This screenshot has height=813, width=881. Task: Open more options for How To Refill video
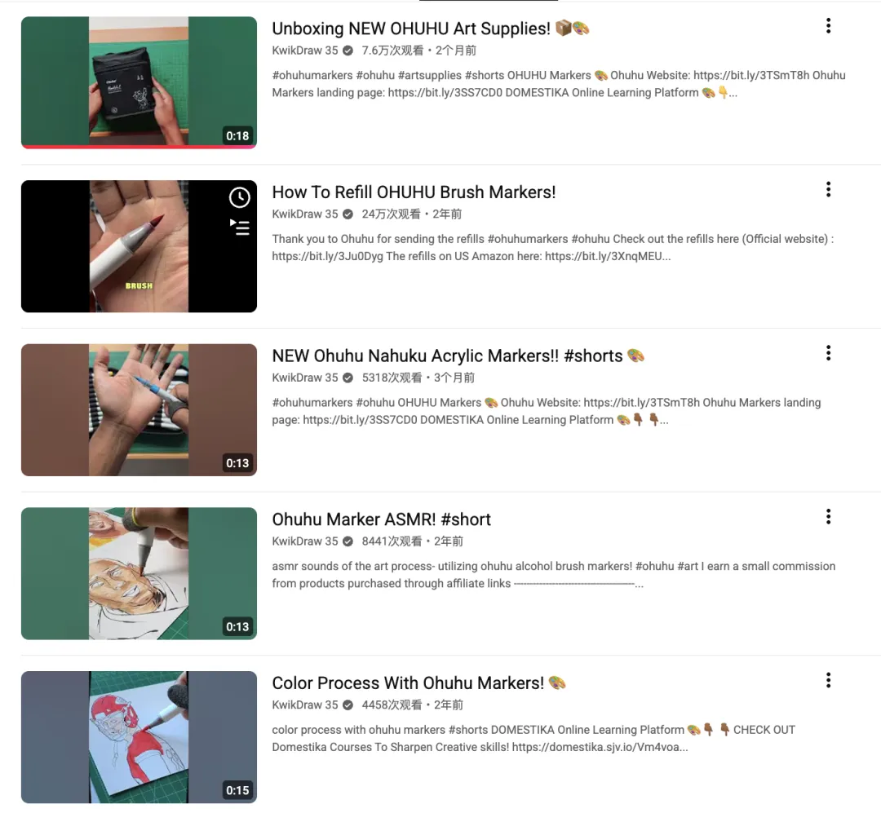point(828,189)
